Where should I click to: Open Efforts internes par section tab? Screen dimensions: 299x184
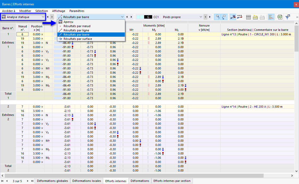pyautogui.click(x=172, y=181)
